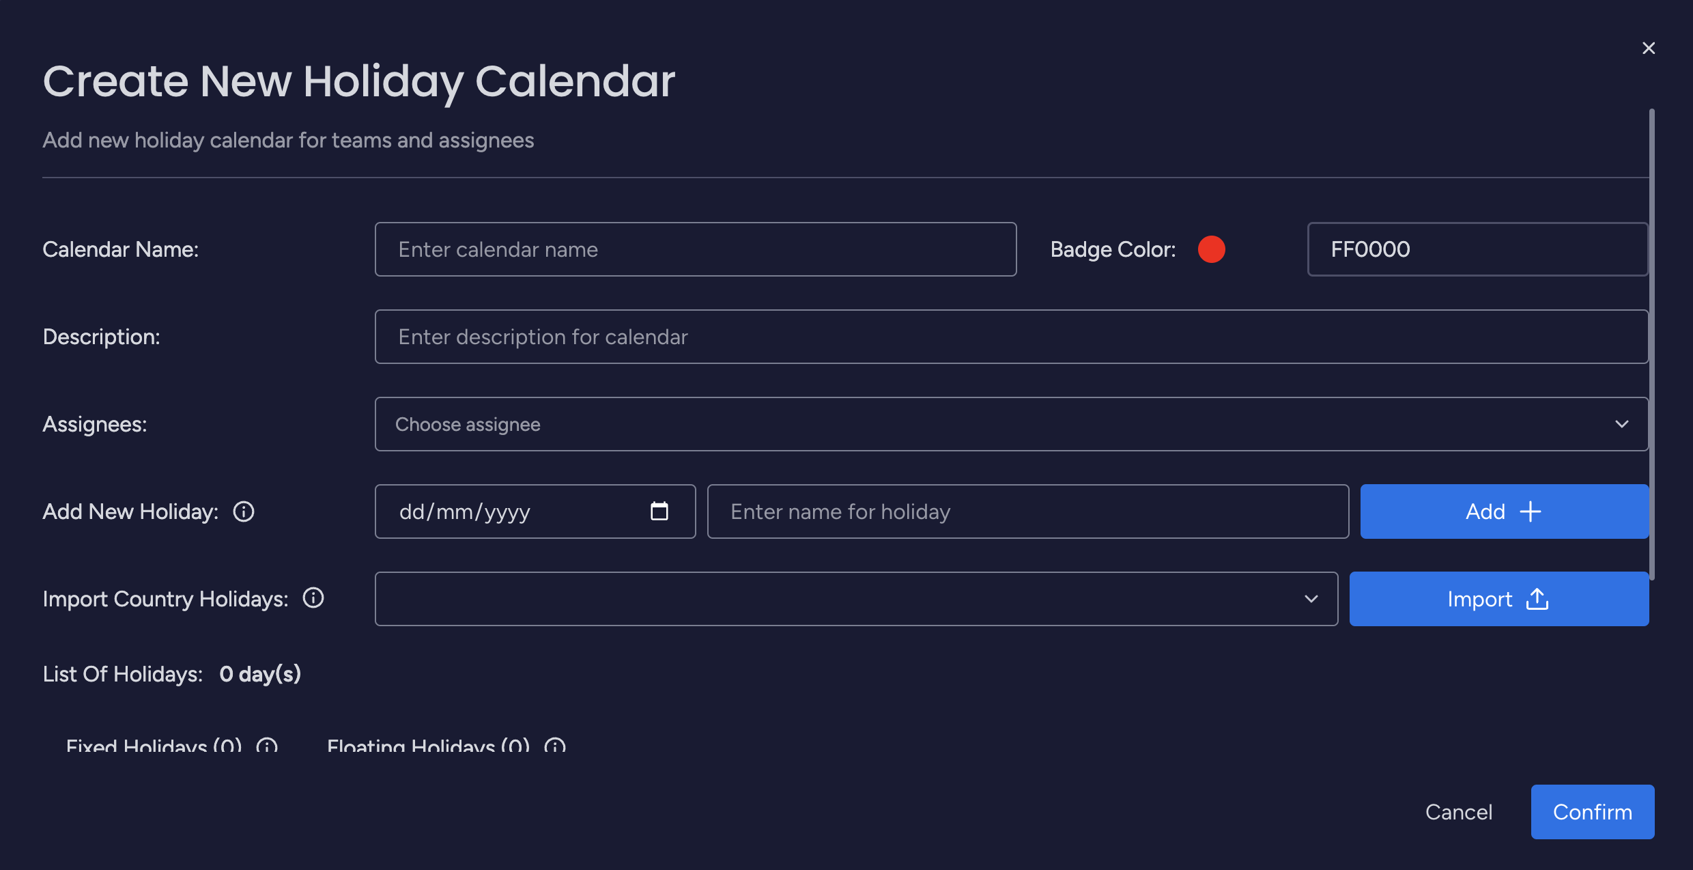
Task: Click the badge color hex code field
Action: point(1477,249)
